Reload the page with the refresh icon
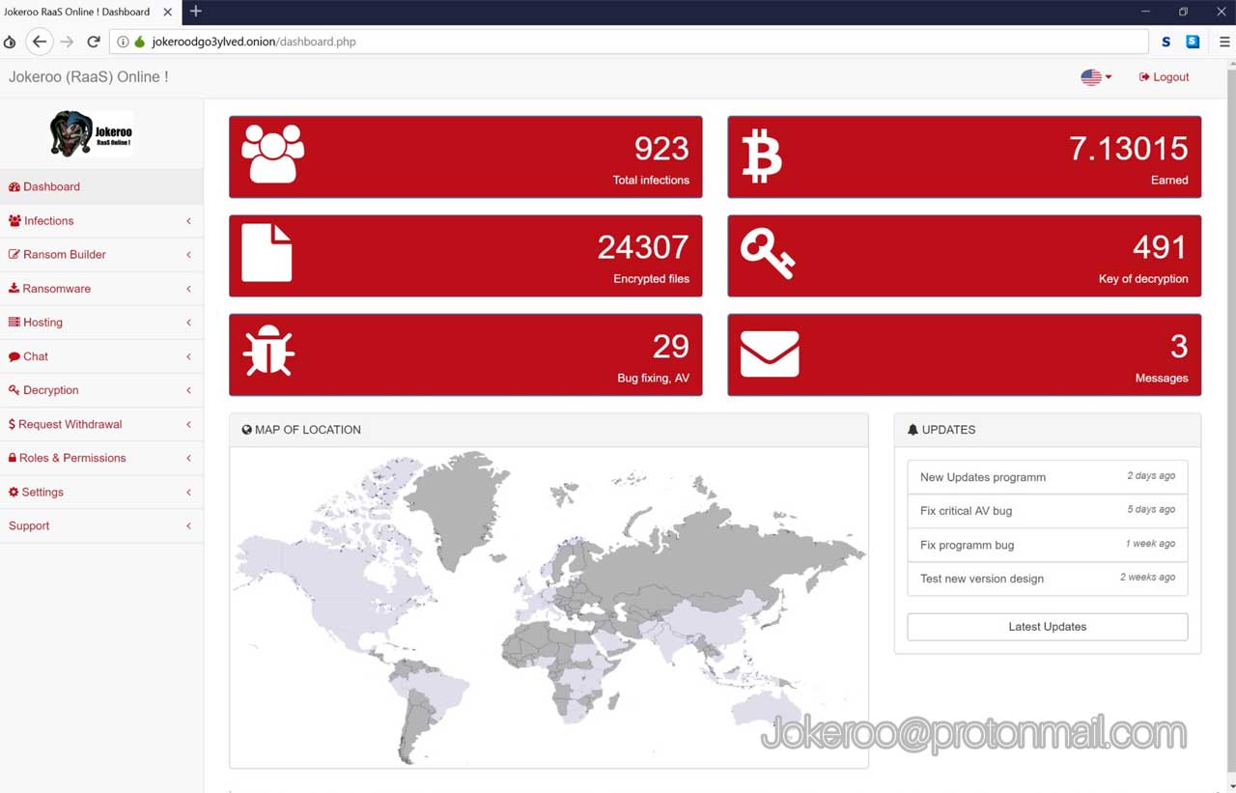 (94, 42)
